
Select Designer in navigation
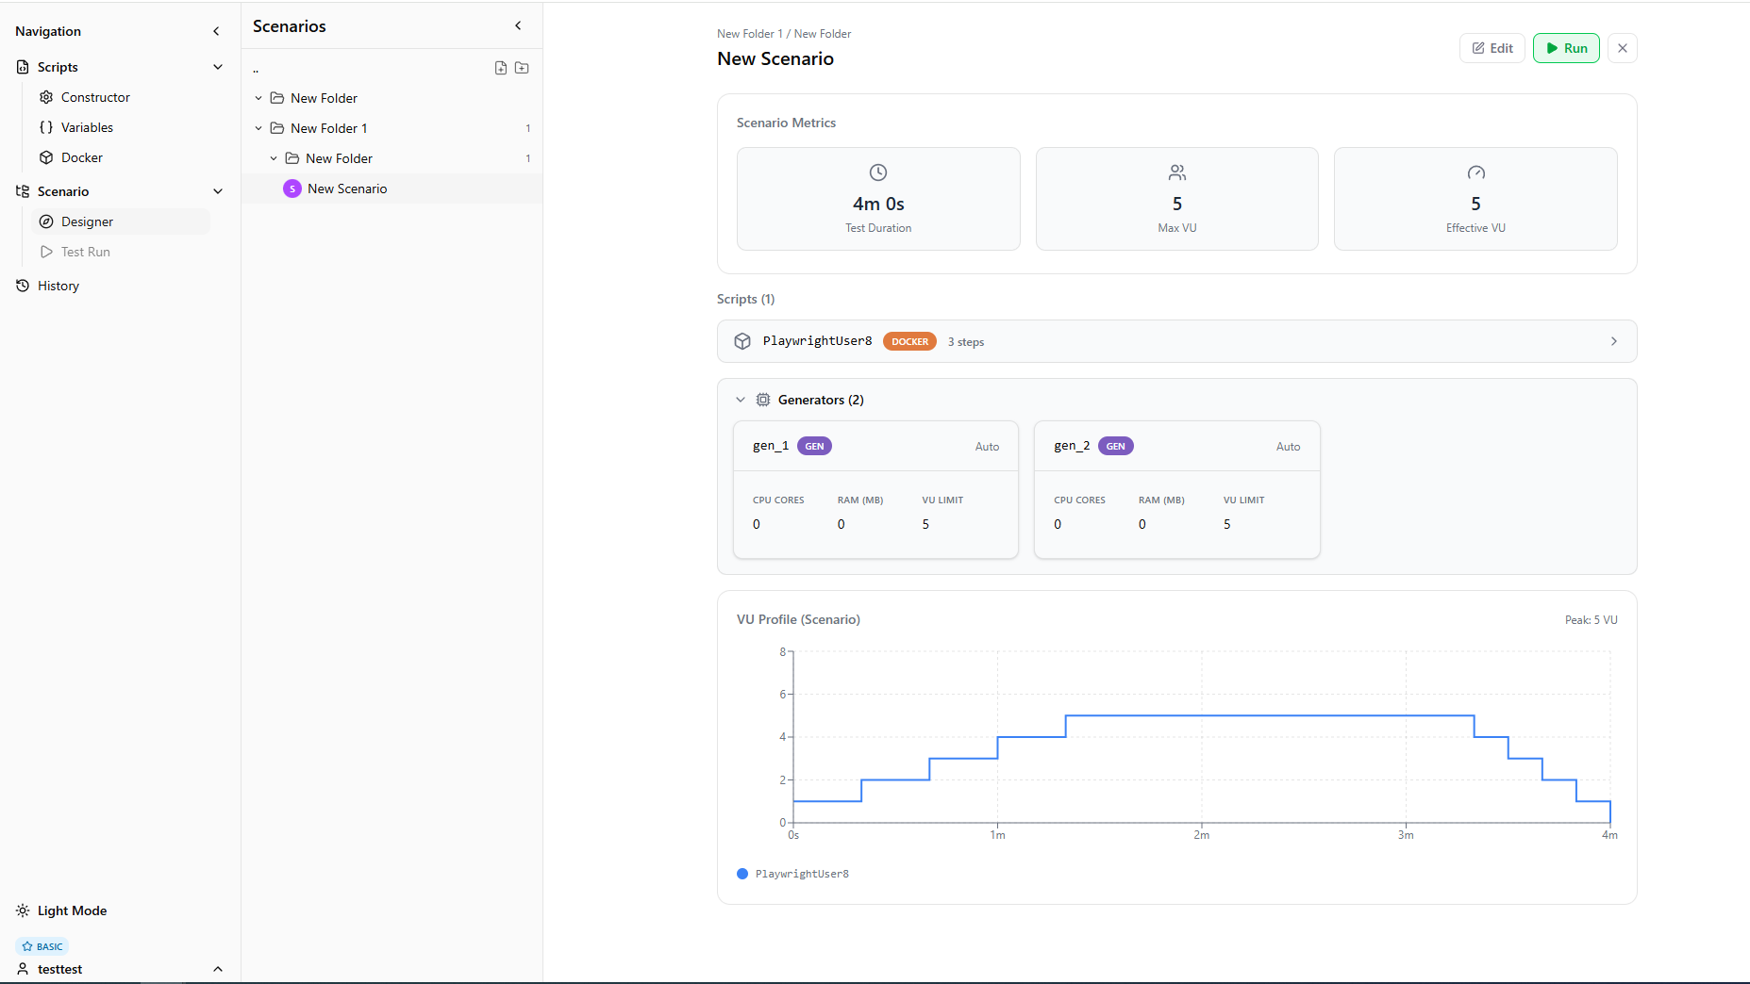121,221
